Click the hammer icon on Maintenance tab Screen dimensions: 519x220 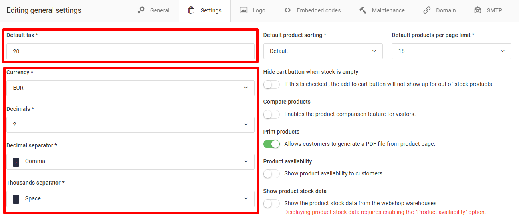363,10
